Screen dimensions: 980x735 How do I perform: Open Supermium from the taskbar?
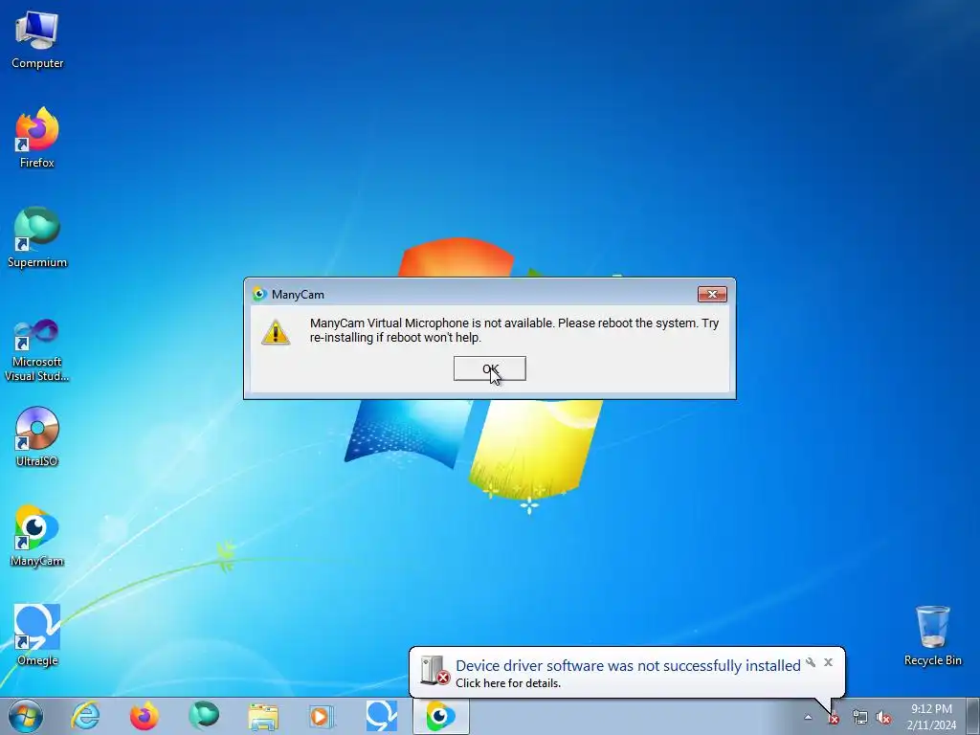click(x=204, y=716)
